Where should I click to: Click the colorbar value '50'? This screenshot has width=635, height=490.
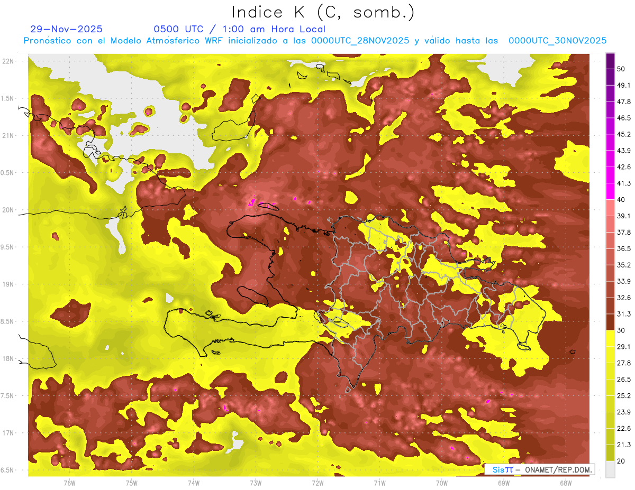[621, 69]
